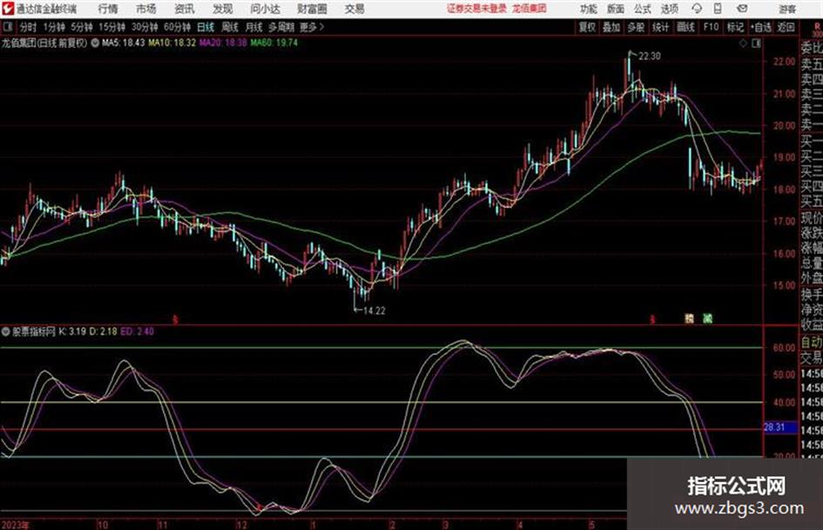Viewport: 823px width, 530px height.
Task: Switch to the 30分钟 period tab
Action: click(x=145, y=27)
